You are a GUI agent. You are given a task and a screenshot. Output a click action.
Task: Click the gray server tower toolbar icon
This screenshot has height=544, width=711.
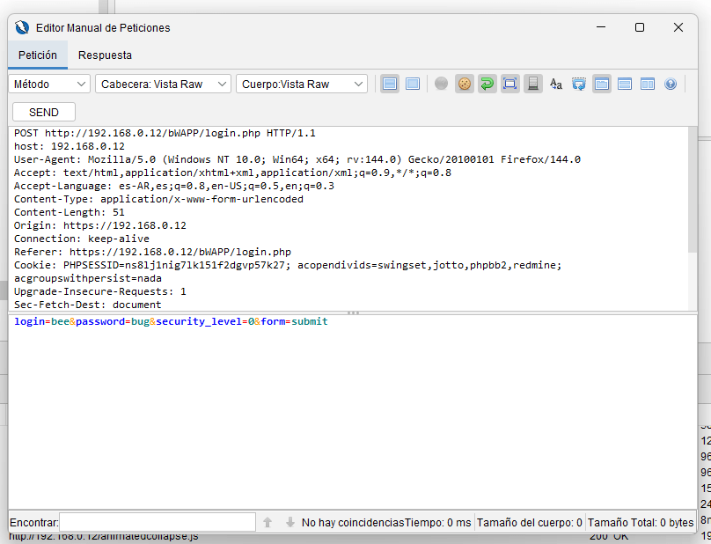533,85
